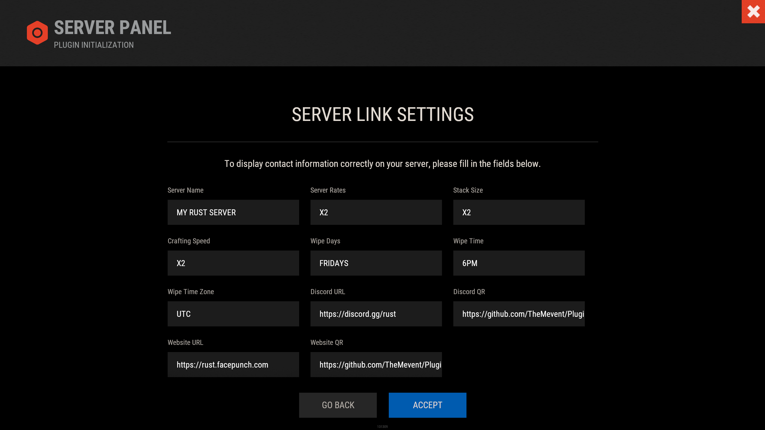The height and width of the screenshot is (430, 765).
Task: Click the Website QR input field
Action: tap(376, 365)
